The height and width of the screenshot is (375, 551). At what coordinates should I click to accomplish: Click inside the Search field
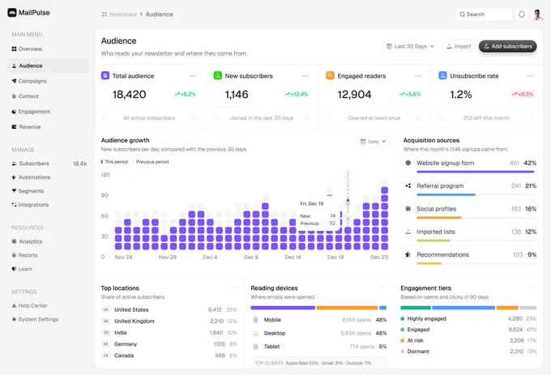tap(484, 15)
